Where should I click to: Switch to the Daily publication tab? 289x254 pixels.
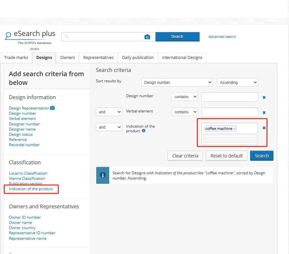click(138, 58)
